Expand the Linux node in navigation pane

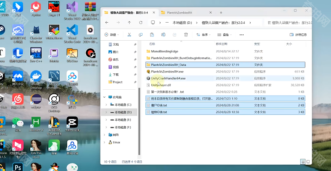(x=106, y=142)
